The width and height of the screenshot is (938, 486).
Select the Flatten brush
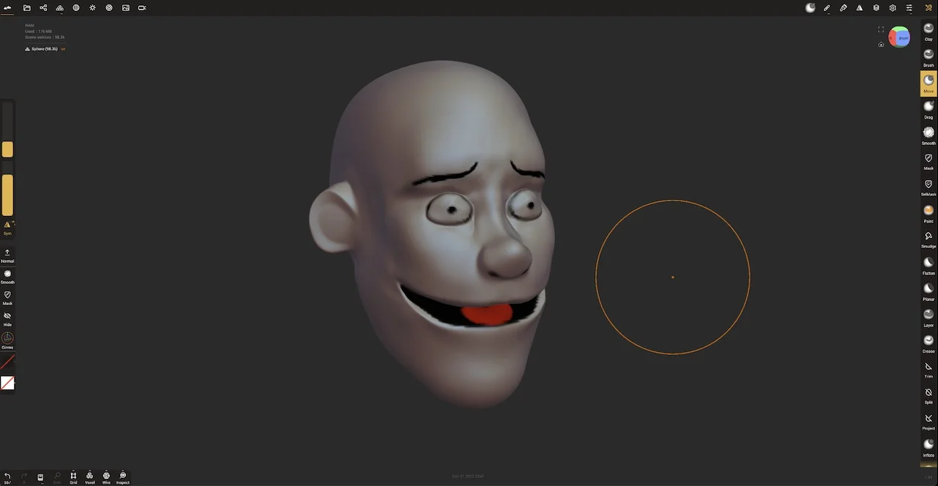pos(928,266)
